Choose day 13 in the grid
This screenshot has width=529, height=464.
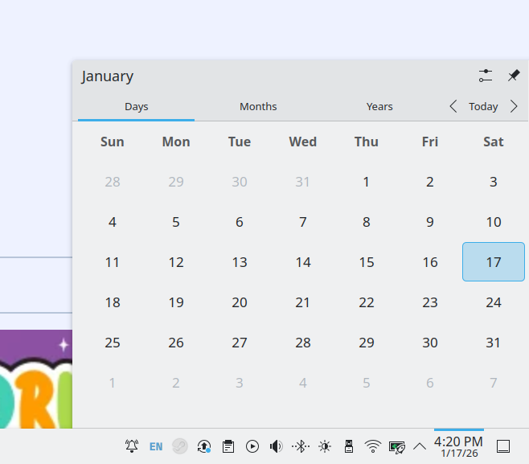[240, 262]
